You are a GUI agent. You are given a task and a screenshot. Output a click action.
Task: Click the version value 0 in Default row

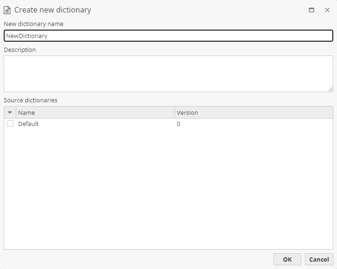(x=179, y=124)
